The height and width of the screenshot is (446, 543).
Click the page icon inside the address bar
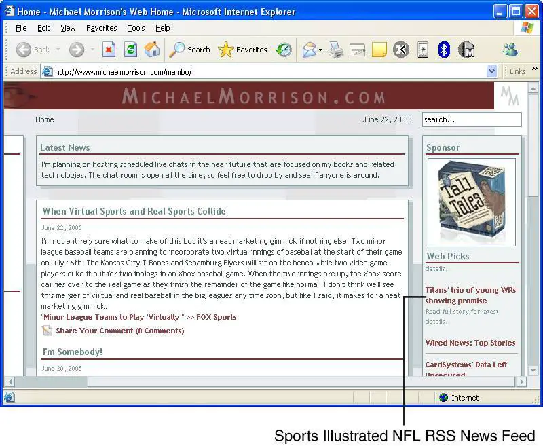click(47, 72)
